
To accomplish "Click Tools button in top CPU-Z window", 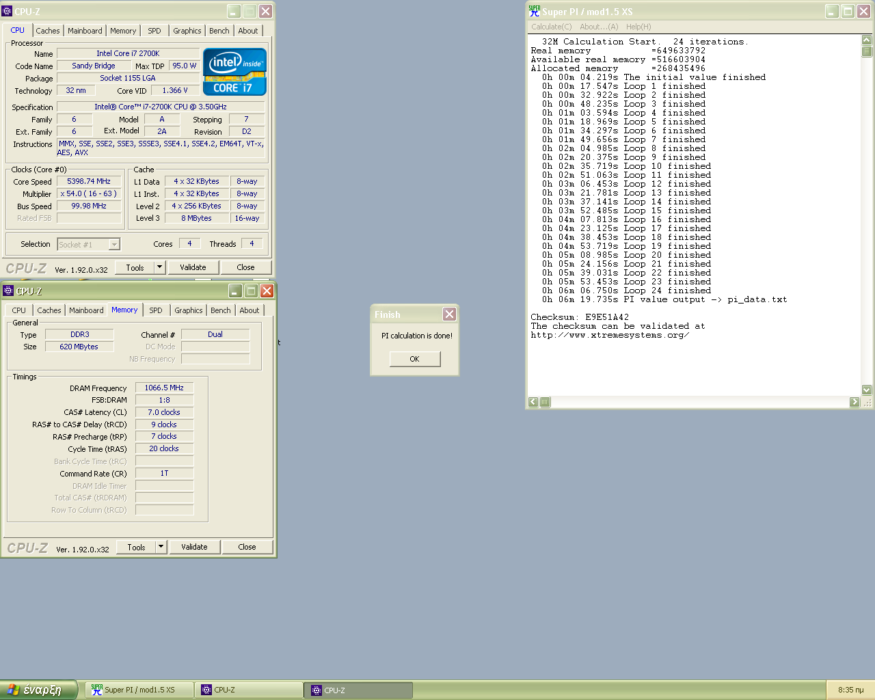I will point(135,267).
